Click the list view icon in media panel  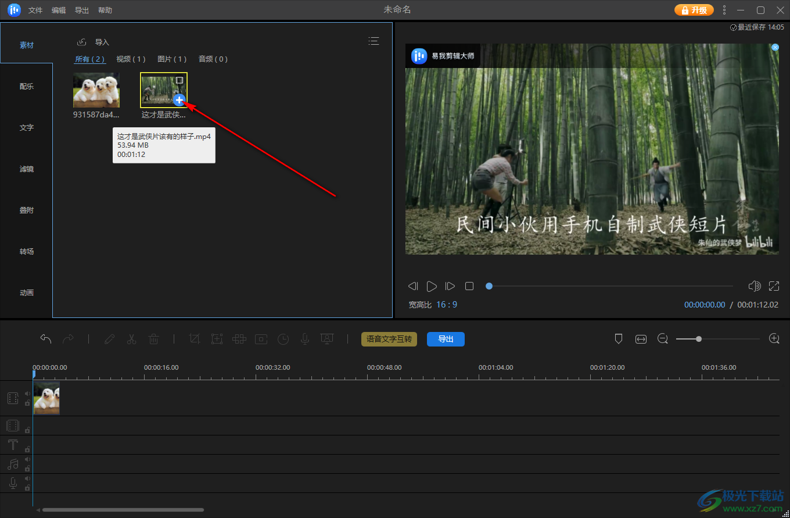point(374,41)
